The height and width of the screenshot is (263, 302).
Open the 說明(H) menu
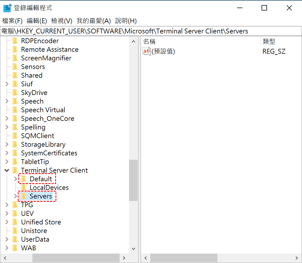click(126, 21)
